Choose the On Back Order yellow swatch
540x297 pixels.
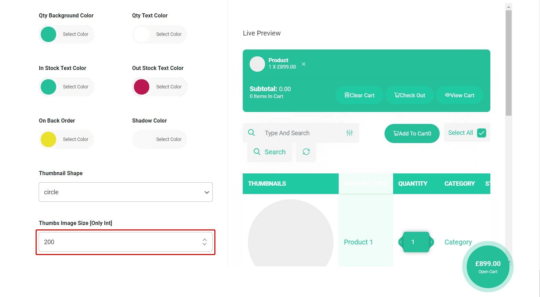(49, 140)
